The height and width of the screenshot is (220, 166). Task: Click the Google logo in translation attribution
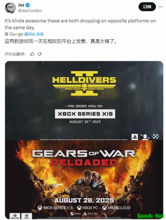pos(16,34)
